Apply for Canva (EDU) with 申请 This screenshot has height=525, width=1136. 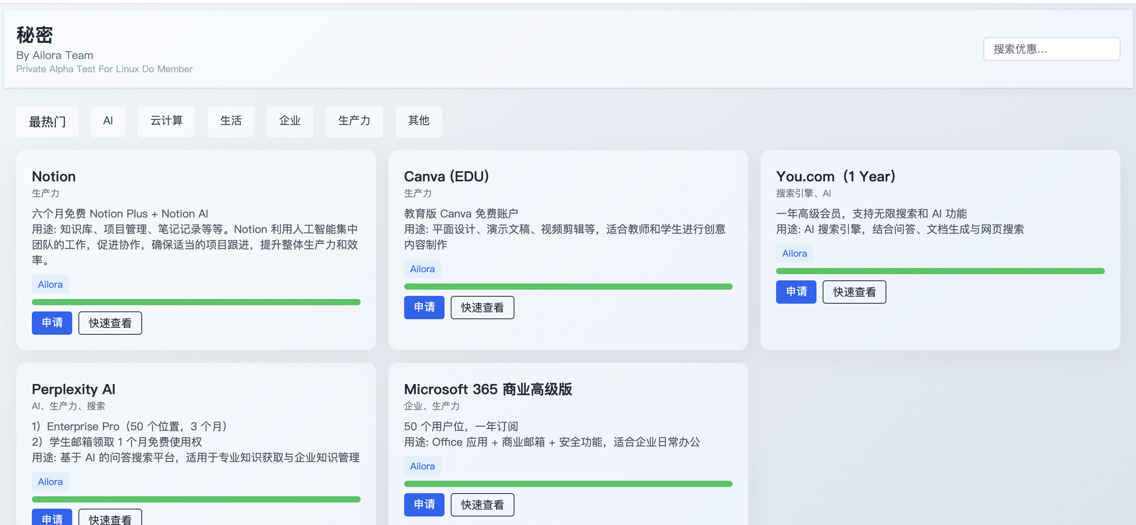point(424,308)
